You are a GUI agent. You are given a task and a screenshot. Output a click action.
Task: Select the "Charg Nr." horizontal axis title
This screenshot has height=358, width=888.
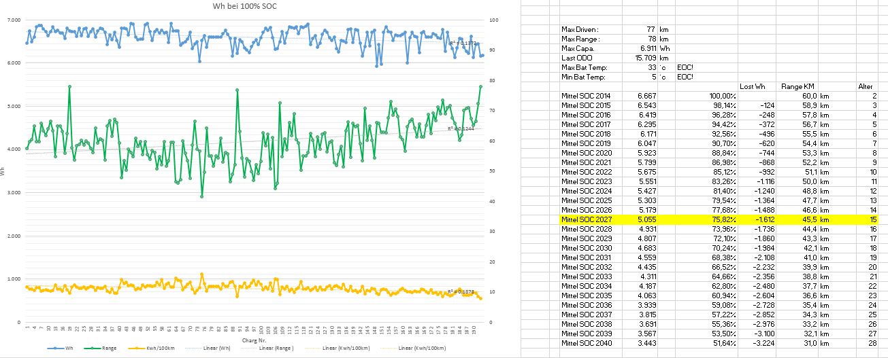[253, 340]
